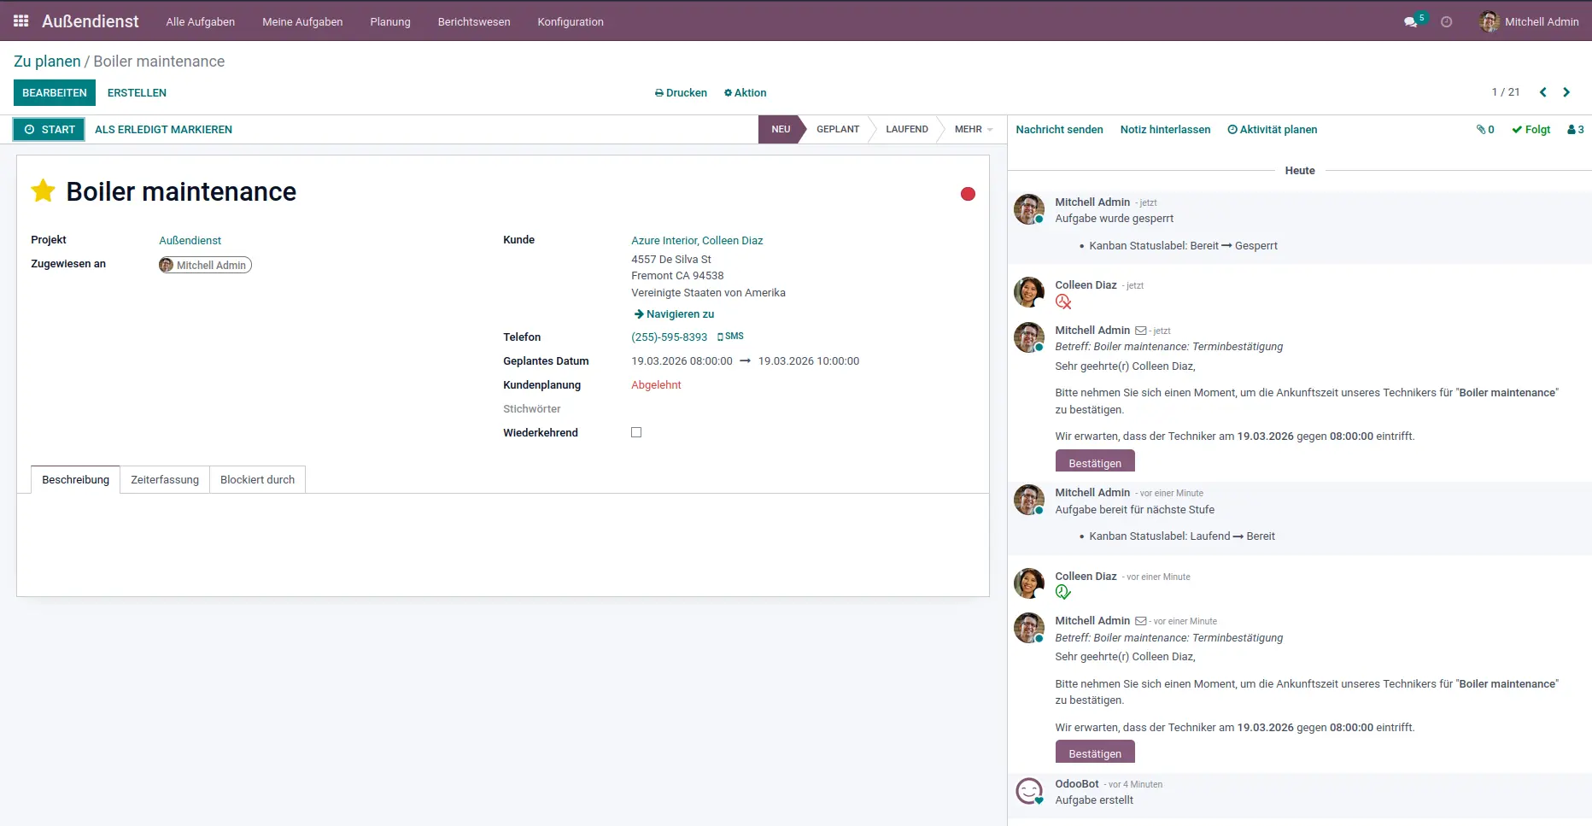Click the Navigieren zu link

coord(674,314)
